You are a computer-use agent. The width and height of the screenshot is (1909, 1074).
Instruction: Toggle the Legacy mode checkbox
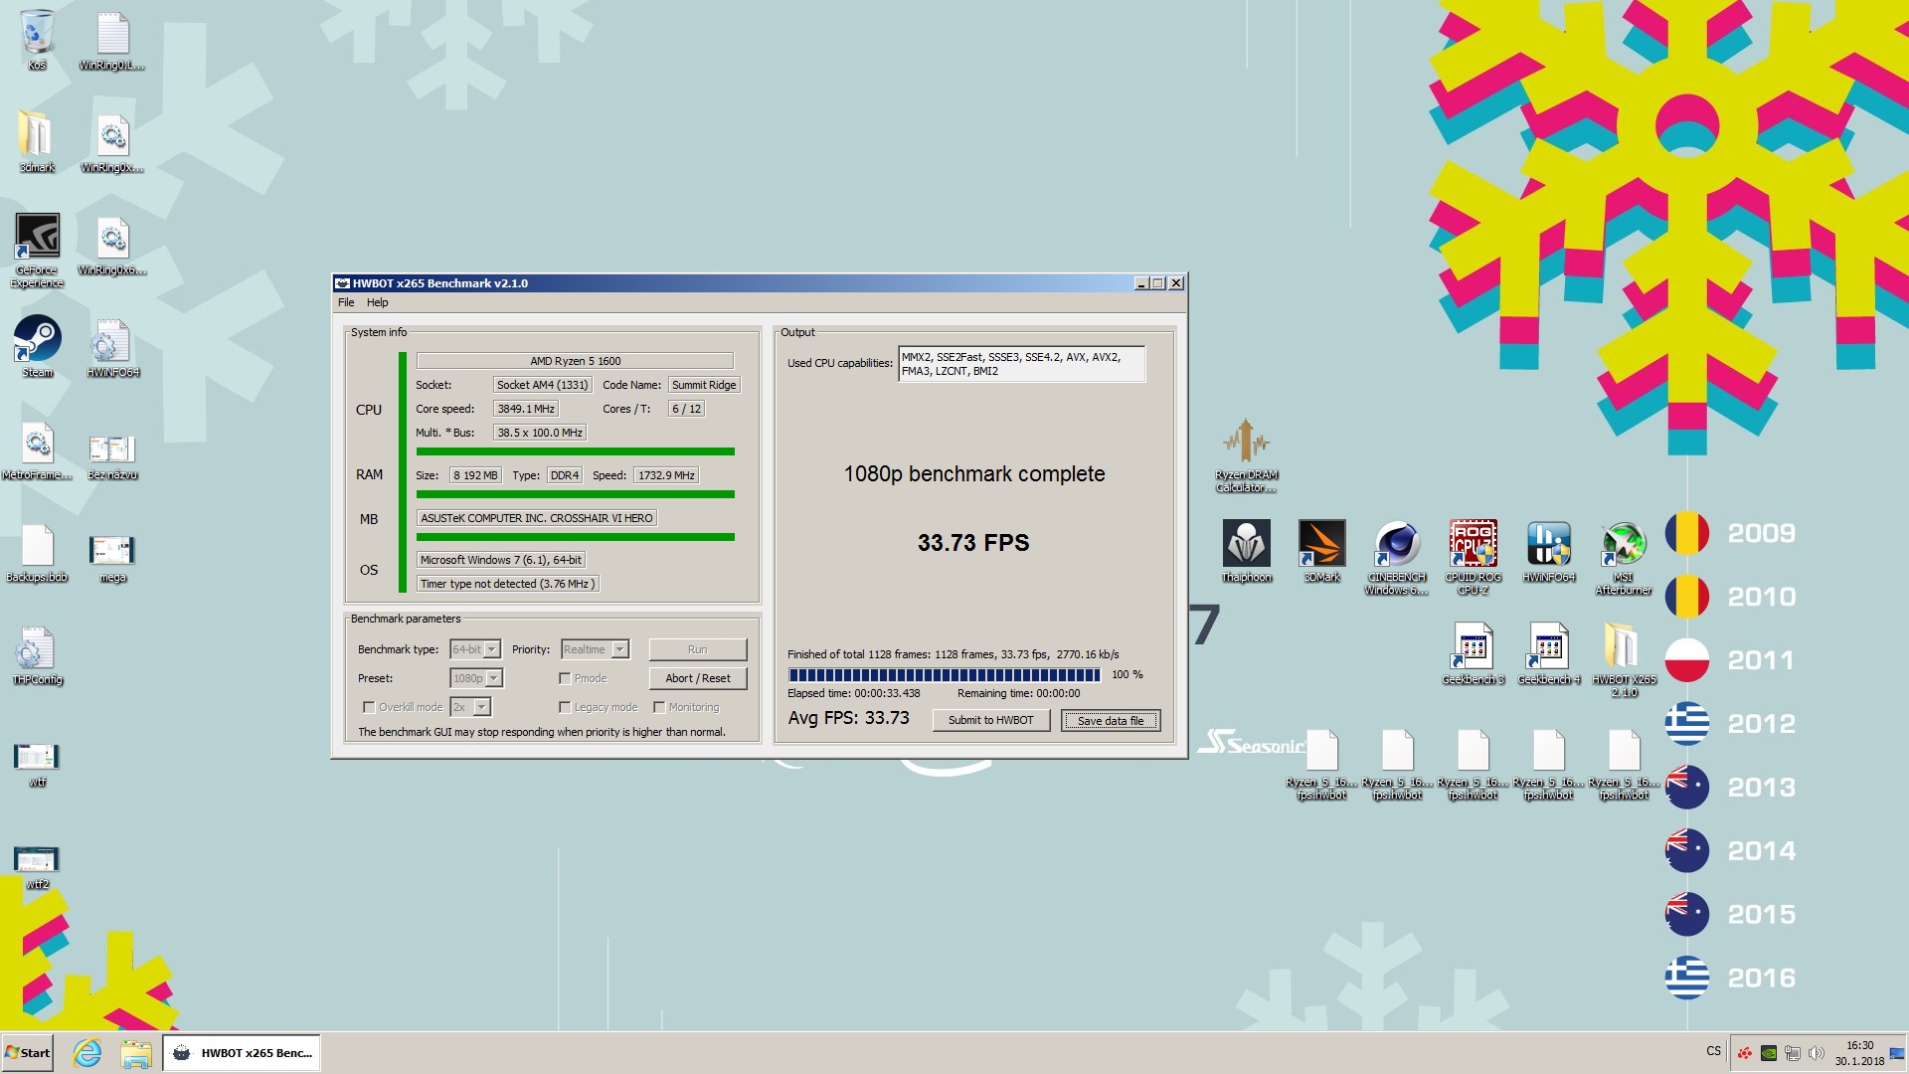(x=565, y=707)
